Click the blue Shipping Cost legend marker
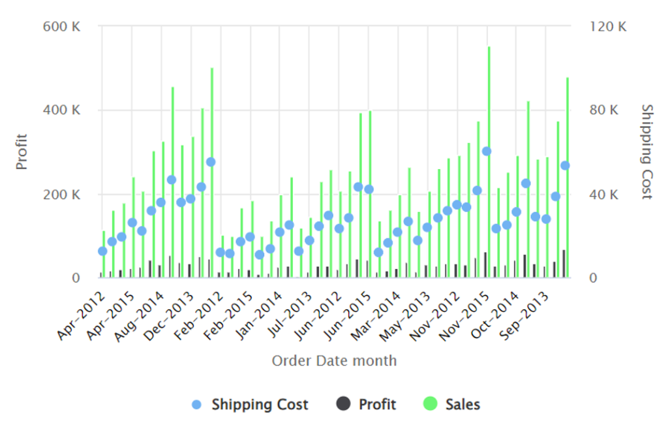668x423 pixels. (196, 405)
